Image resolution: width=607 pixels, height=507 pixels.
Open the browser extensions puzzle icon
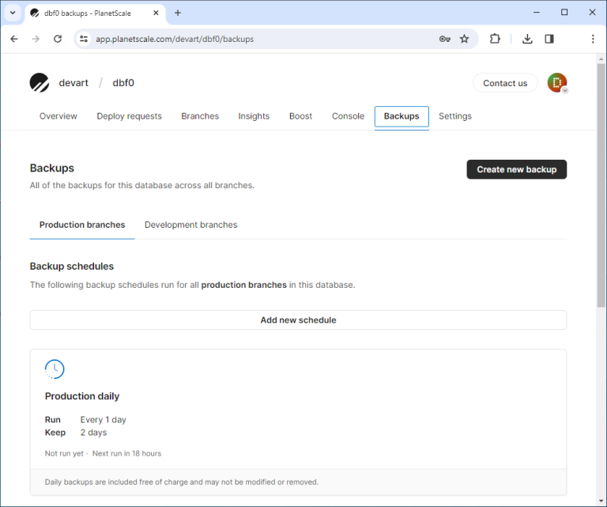pyautogui.click(x=495, y=39)
